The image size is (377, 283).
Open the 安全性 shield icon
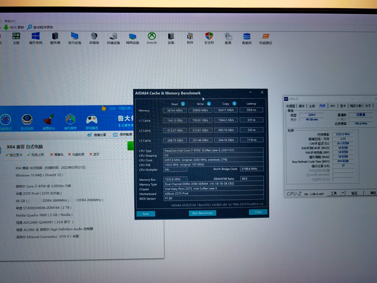coord(209,37)
